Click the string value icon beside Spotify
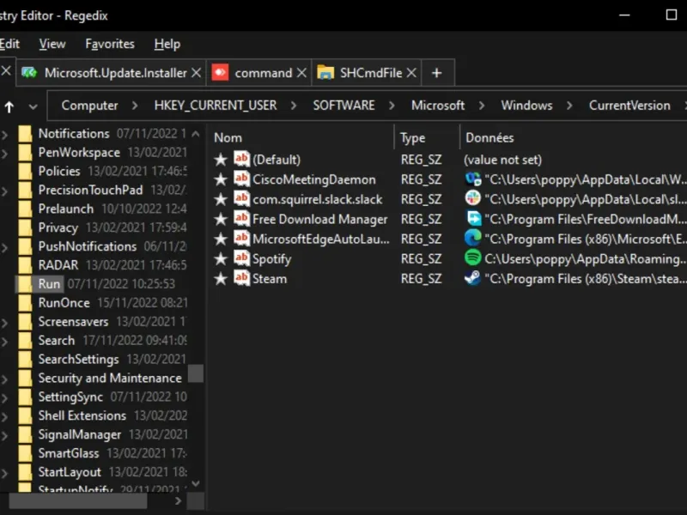 click(241, 257)
